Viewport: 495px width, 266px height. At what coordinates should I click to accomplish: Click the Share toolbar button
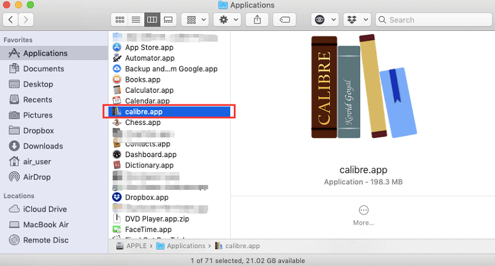pyautogui.click(x=257, y=20)
